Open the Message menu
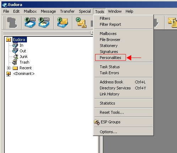Screen dimensions: 177x153 point(48,11)
